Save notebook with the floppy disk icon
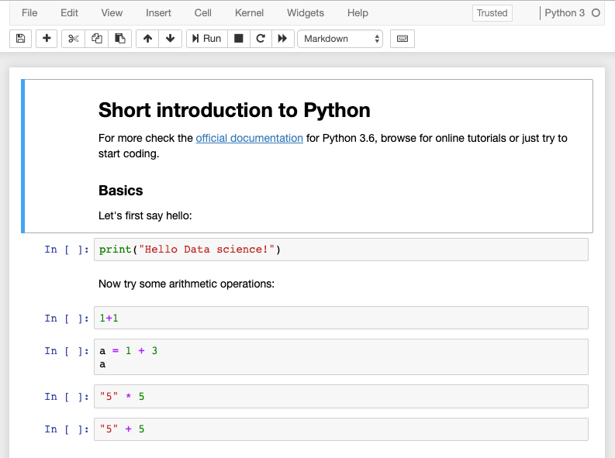 click(20, 39)
